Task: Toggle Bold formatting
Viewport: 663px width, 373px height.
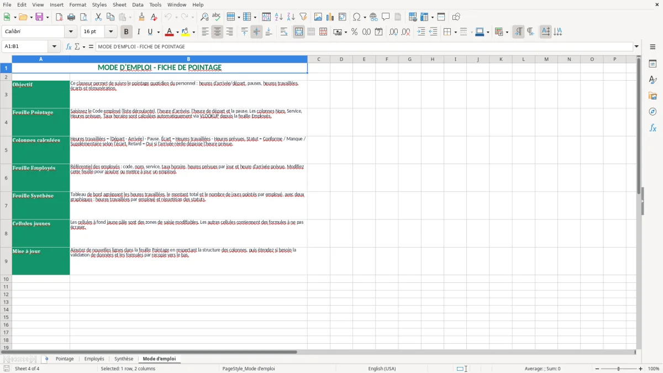Action: coord(127,32)
